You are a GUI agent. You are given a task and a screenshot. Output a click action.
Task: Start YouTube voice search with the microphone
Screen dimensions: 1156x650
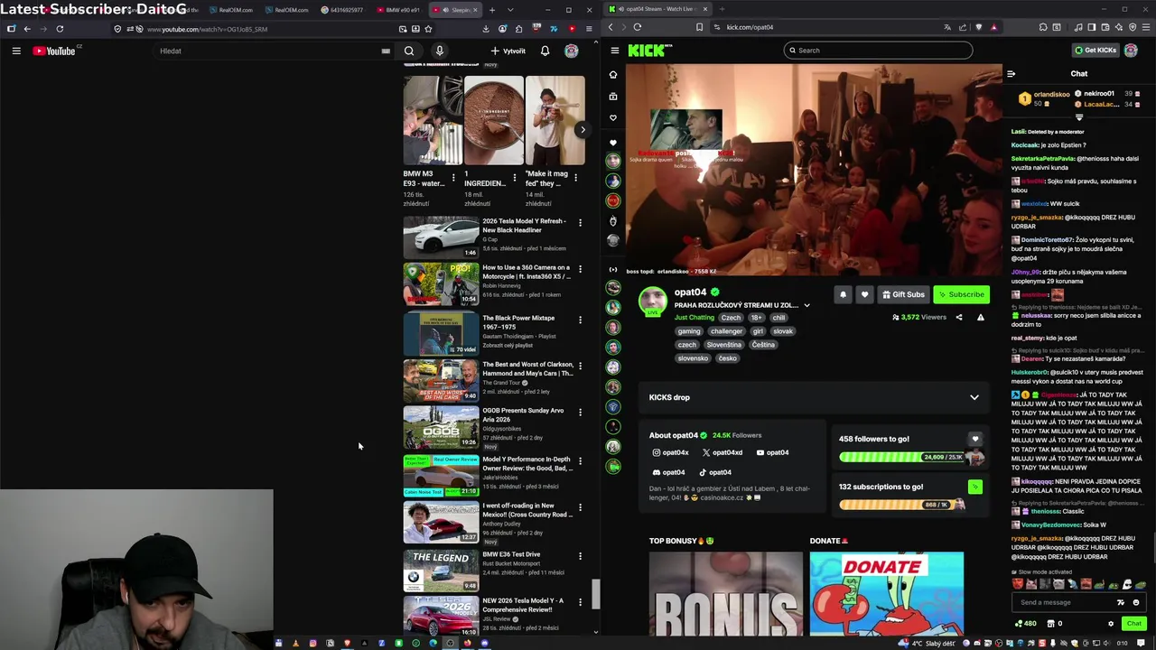coord(440,51)
